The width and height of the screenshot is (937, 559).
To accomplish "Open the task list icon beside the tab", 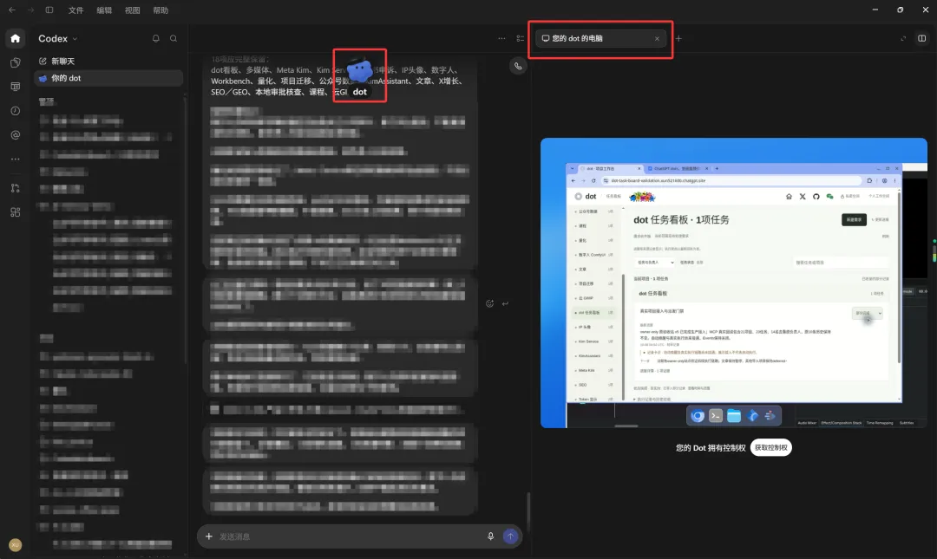I will 520,38.
